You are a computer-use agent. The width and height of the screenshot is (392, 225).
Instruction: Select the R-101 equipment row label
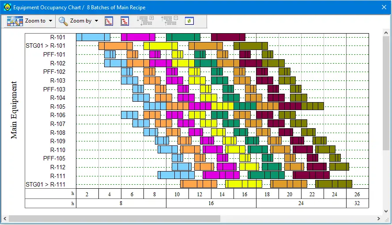tap(57, 37)
